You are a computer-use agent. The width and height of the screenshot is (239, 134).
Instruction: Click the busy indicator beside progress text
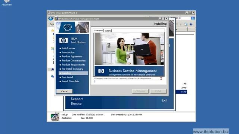[x=161, y=79]
